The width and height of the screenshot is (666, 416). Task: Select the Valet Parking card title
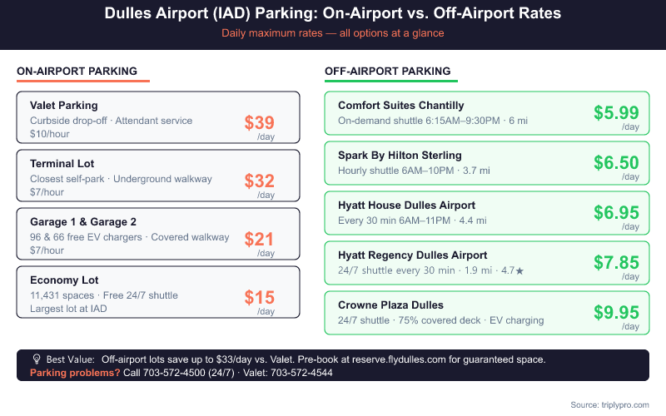click(x=63, y=106)
